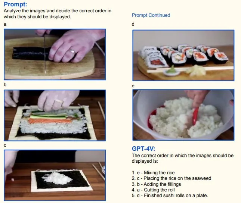Click the label letter 'a' above first image
This screenshot has width=241, height=203.
[x=5, y=24]
